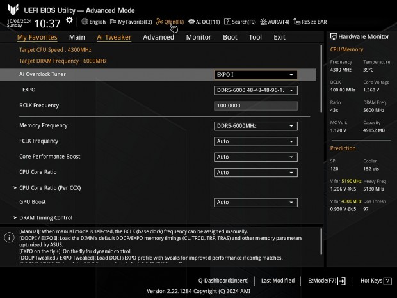Click the 1.120 V MC Volt value
This screenshot has height=298, width=397.
tap(338, 130)
